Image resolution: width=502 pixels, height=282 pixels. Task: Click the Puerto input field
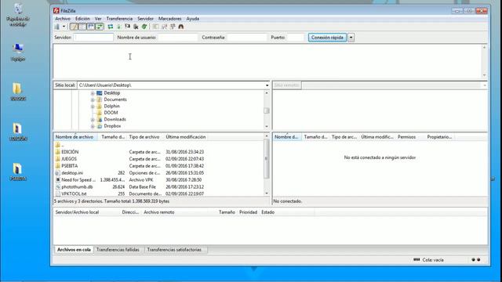pyautogui.click(x=296, y=38)
